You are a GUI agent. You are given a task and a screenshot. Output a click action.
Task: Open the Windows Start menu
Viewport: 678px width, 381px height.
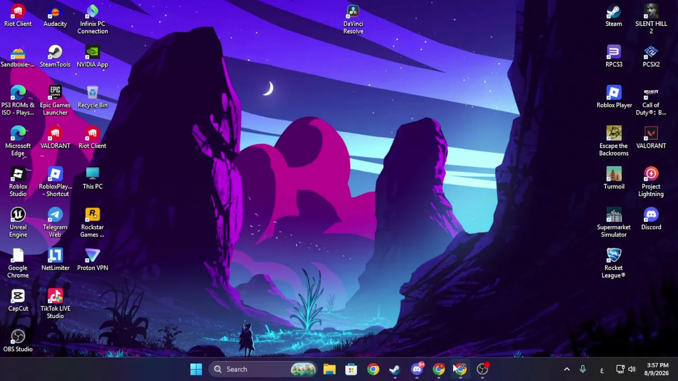coord(196,369)
